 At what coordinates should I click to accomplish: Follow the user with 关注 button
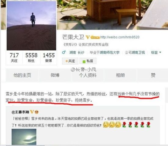(x=70, y=61)
